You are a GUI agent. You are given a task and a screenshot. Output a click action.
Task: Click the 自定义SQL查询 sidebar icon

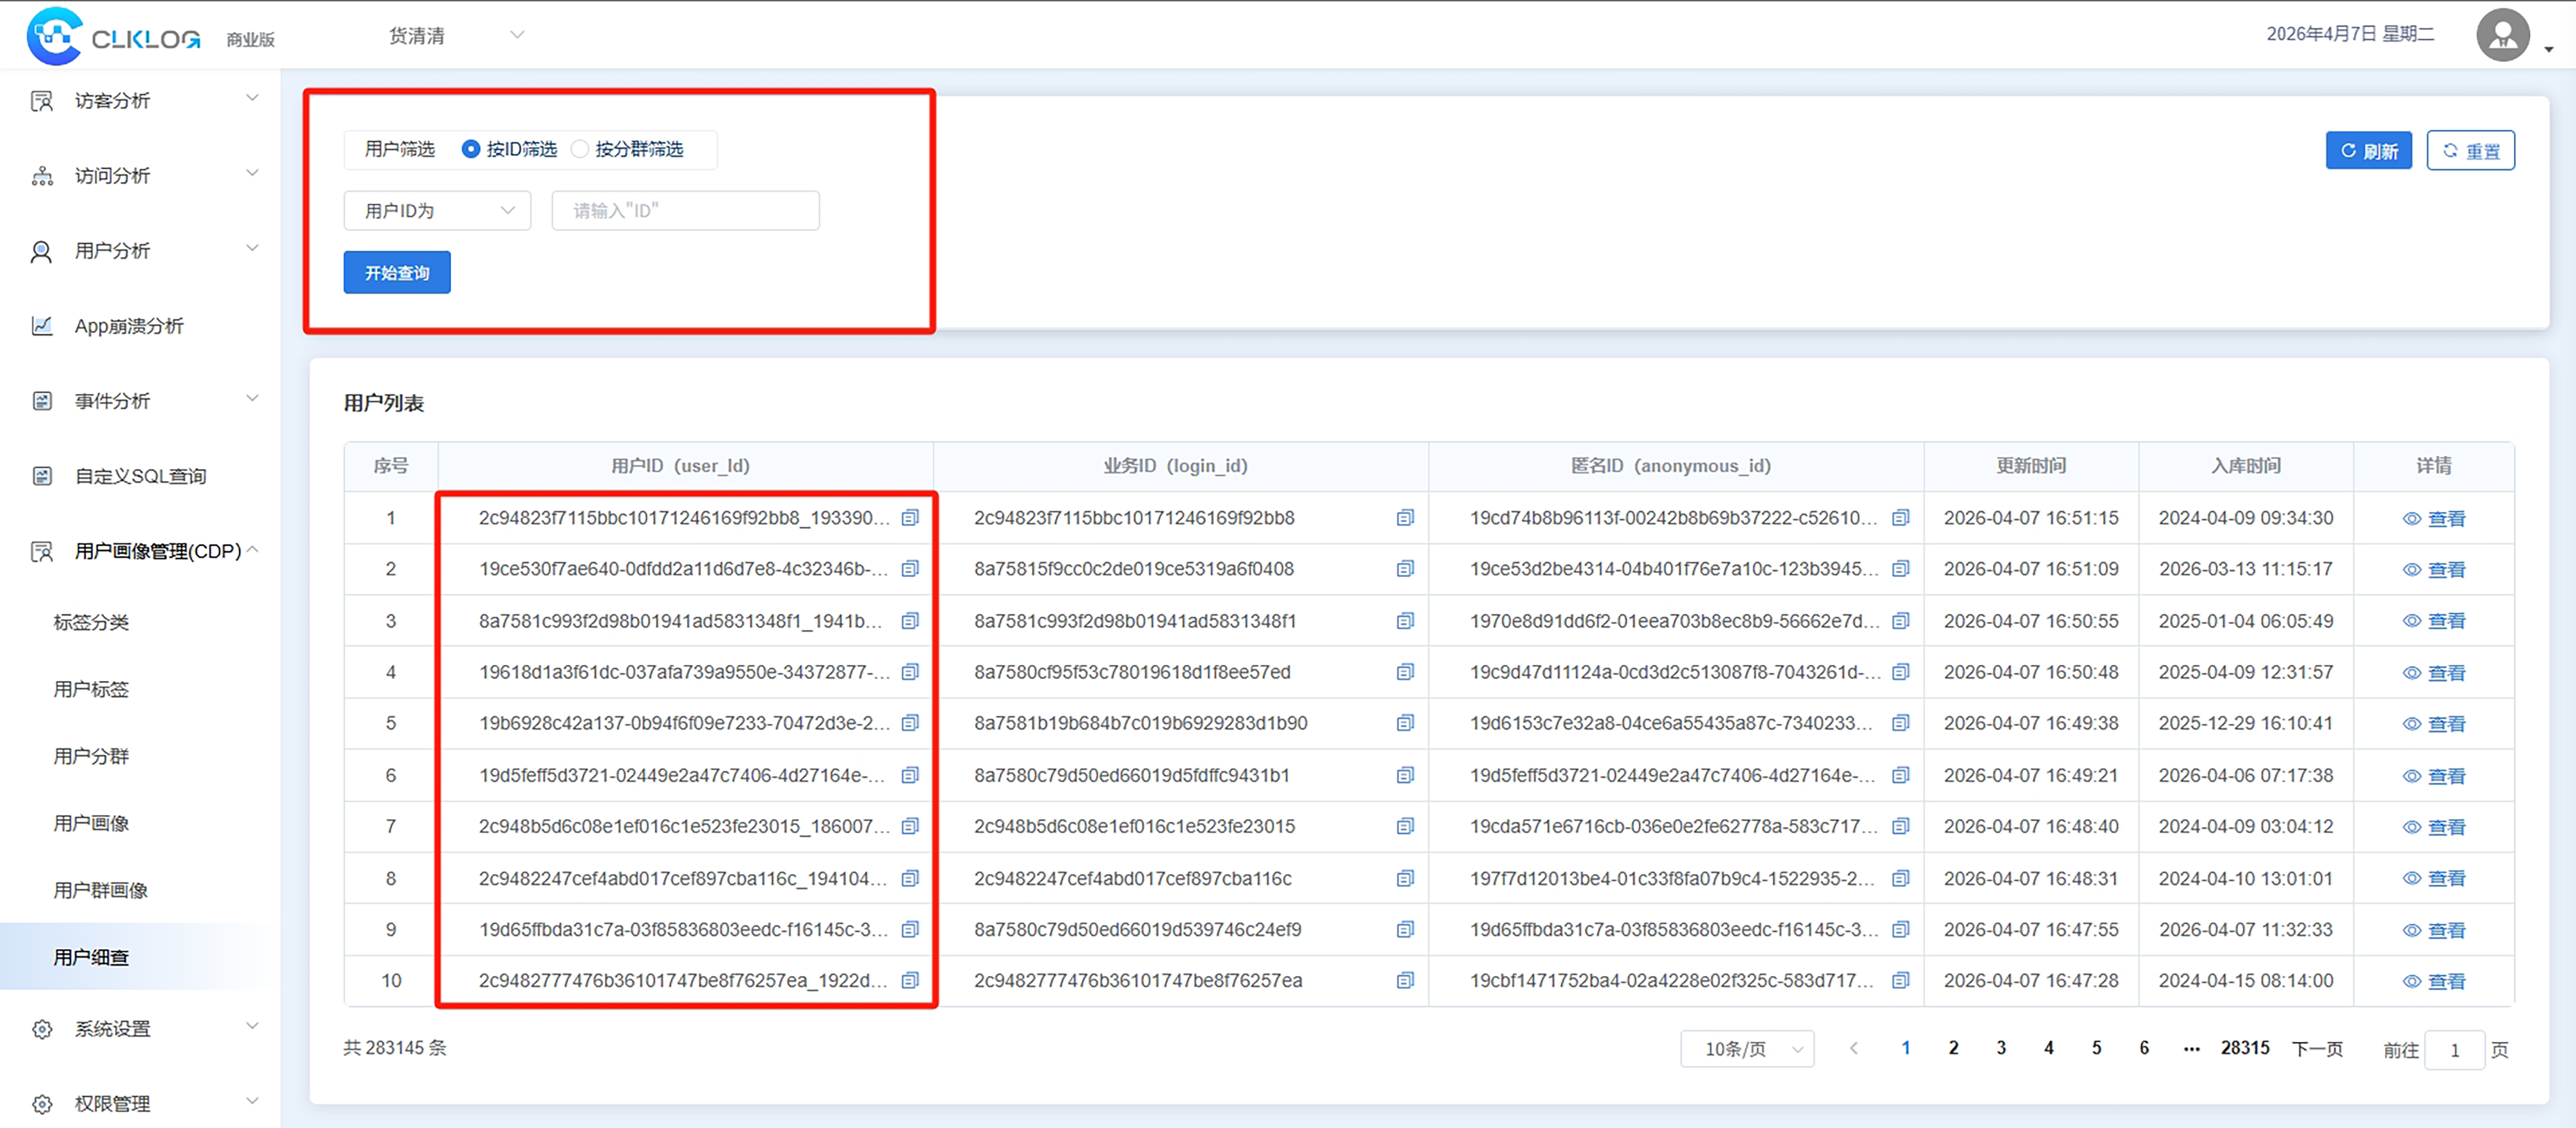pos(42,476)
